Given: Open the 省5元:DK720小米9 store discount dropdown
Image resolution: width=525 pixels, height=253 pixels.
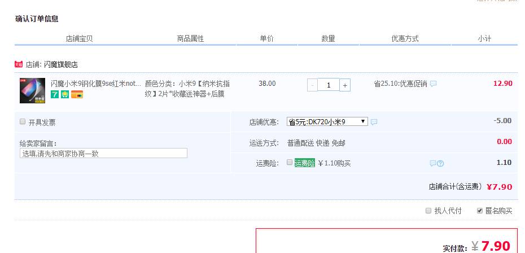Looking at the screenshot, I should (327, 121).
